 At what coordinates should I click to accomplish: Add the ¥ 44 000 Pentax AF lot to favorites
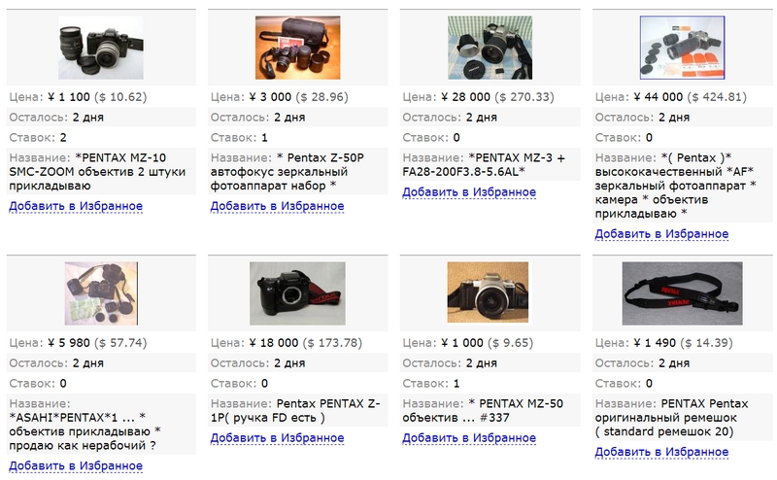point(661,233)
